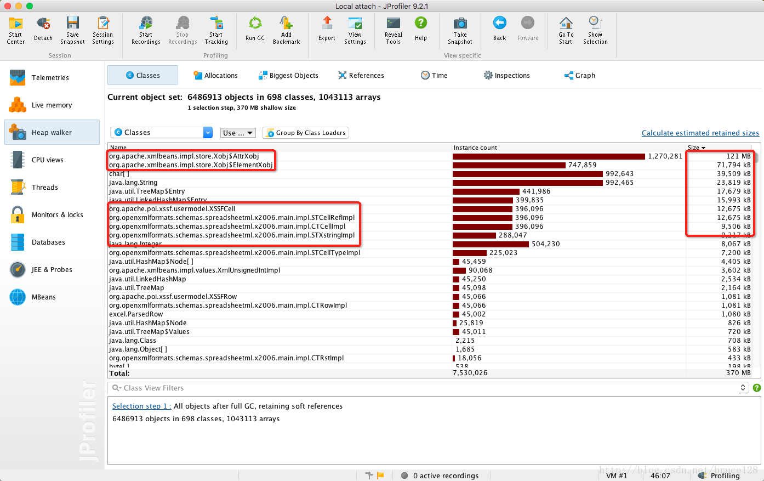This screenshot has width=764, height=481.
Task: Open the Live memory section
Action: click(x=52, y=105)
